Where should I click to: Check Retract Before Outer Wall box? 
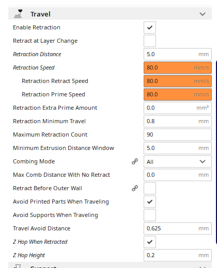(x=150, y=188)
